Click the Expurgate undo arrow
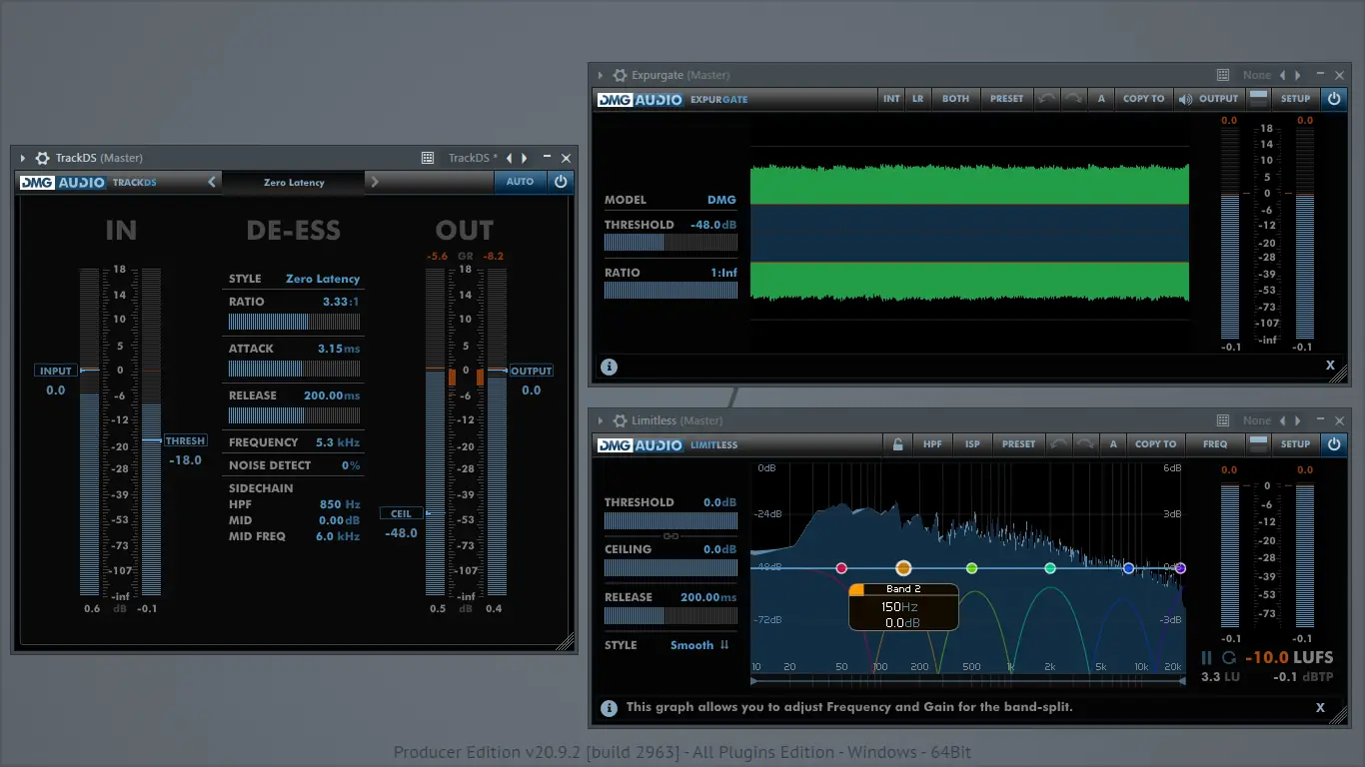 tap(1045, 99)
